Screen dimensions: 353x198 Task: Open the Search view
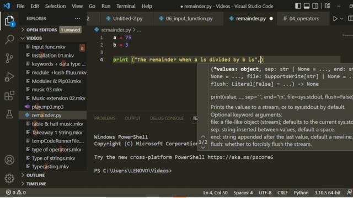pyautogui.click(x=9, y=39)
